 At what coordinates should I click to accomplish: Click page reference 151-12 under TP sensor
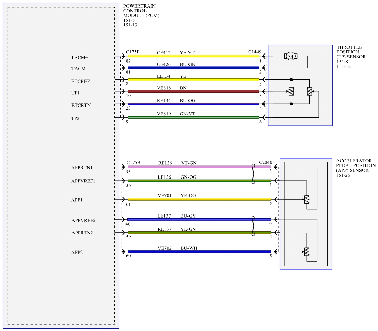[x=344, y=66]
